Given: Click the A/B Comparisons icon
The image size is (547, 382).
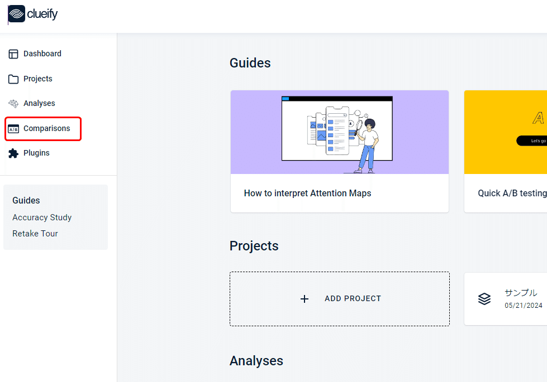Looking at the screenshot, I should (x=13, y=128).
